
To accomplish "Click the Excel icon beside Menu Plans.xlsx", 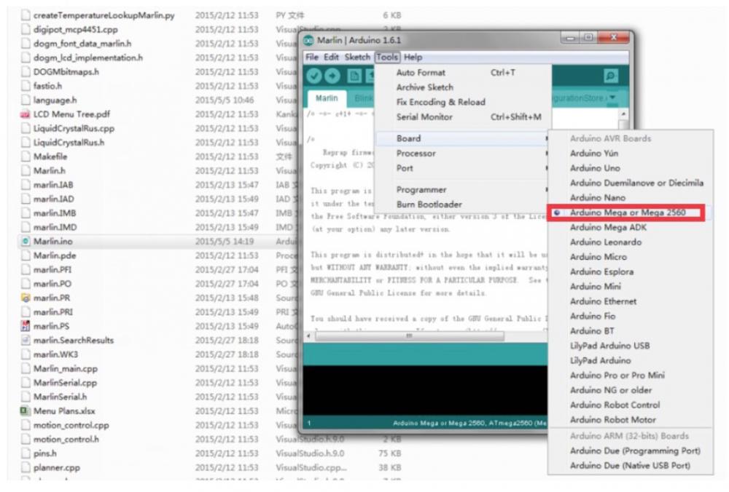I will tap(26, 410).
